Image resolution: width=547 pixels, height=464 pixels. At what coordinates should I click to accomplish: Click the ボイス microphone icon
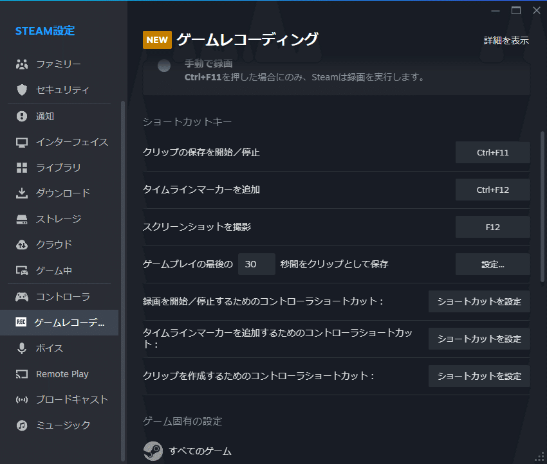click(22, 348)
